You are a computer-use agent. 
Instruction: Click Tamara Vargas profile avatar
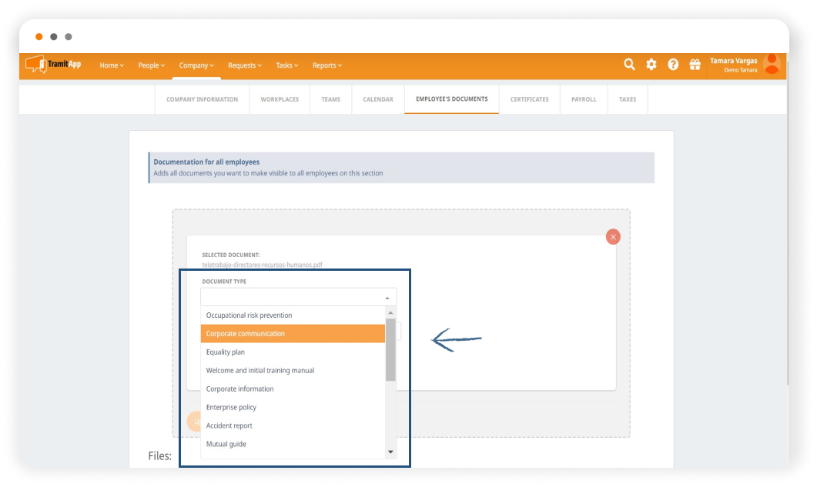[771, 65]
